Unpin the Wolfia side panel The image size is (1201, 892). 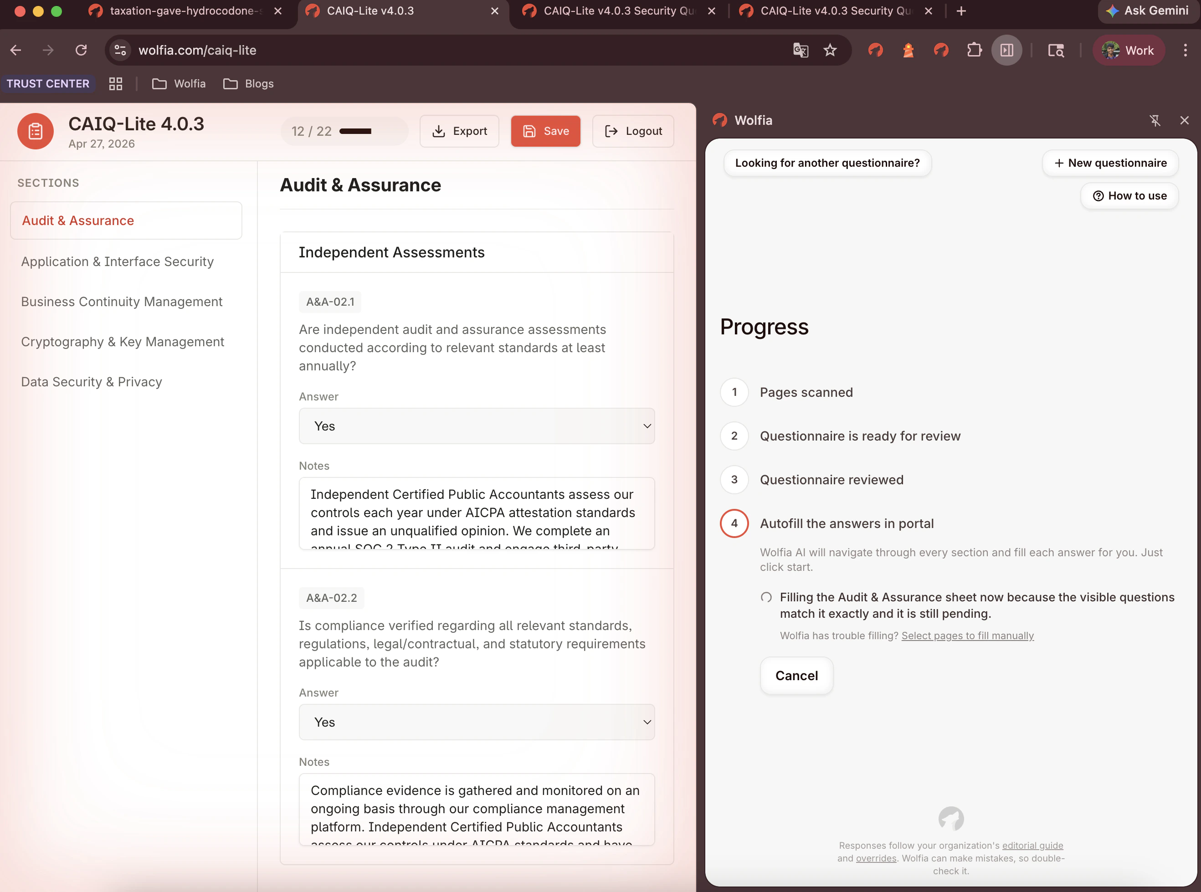click(x=1155, y=120)
